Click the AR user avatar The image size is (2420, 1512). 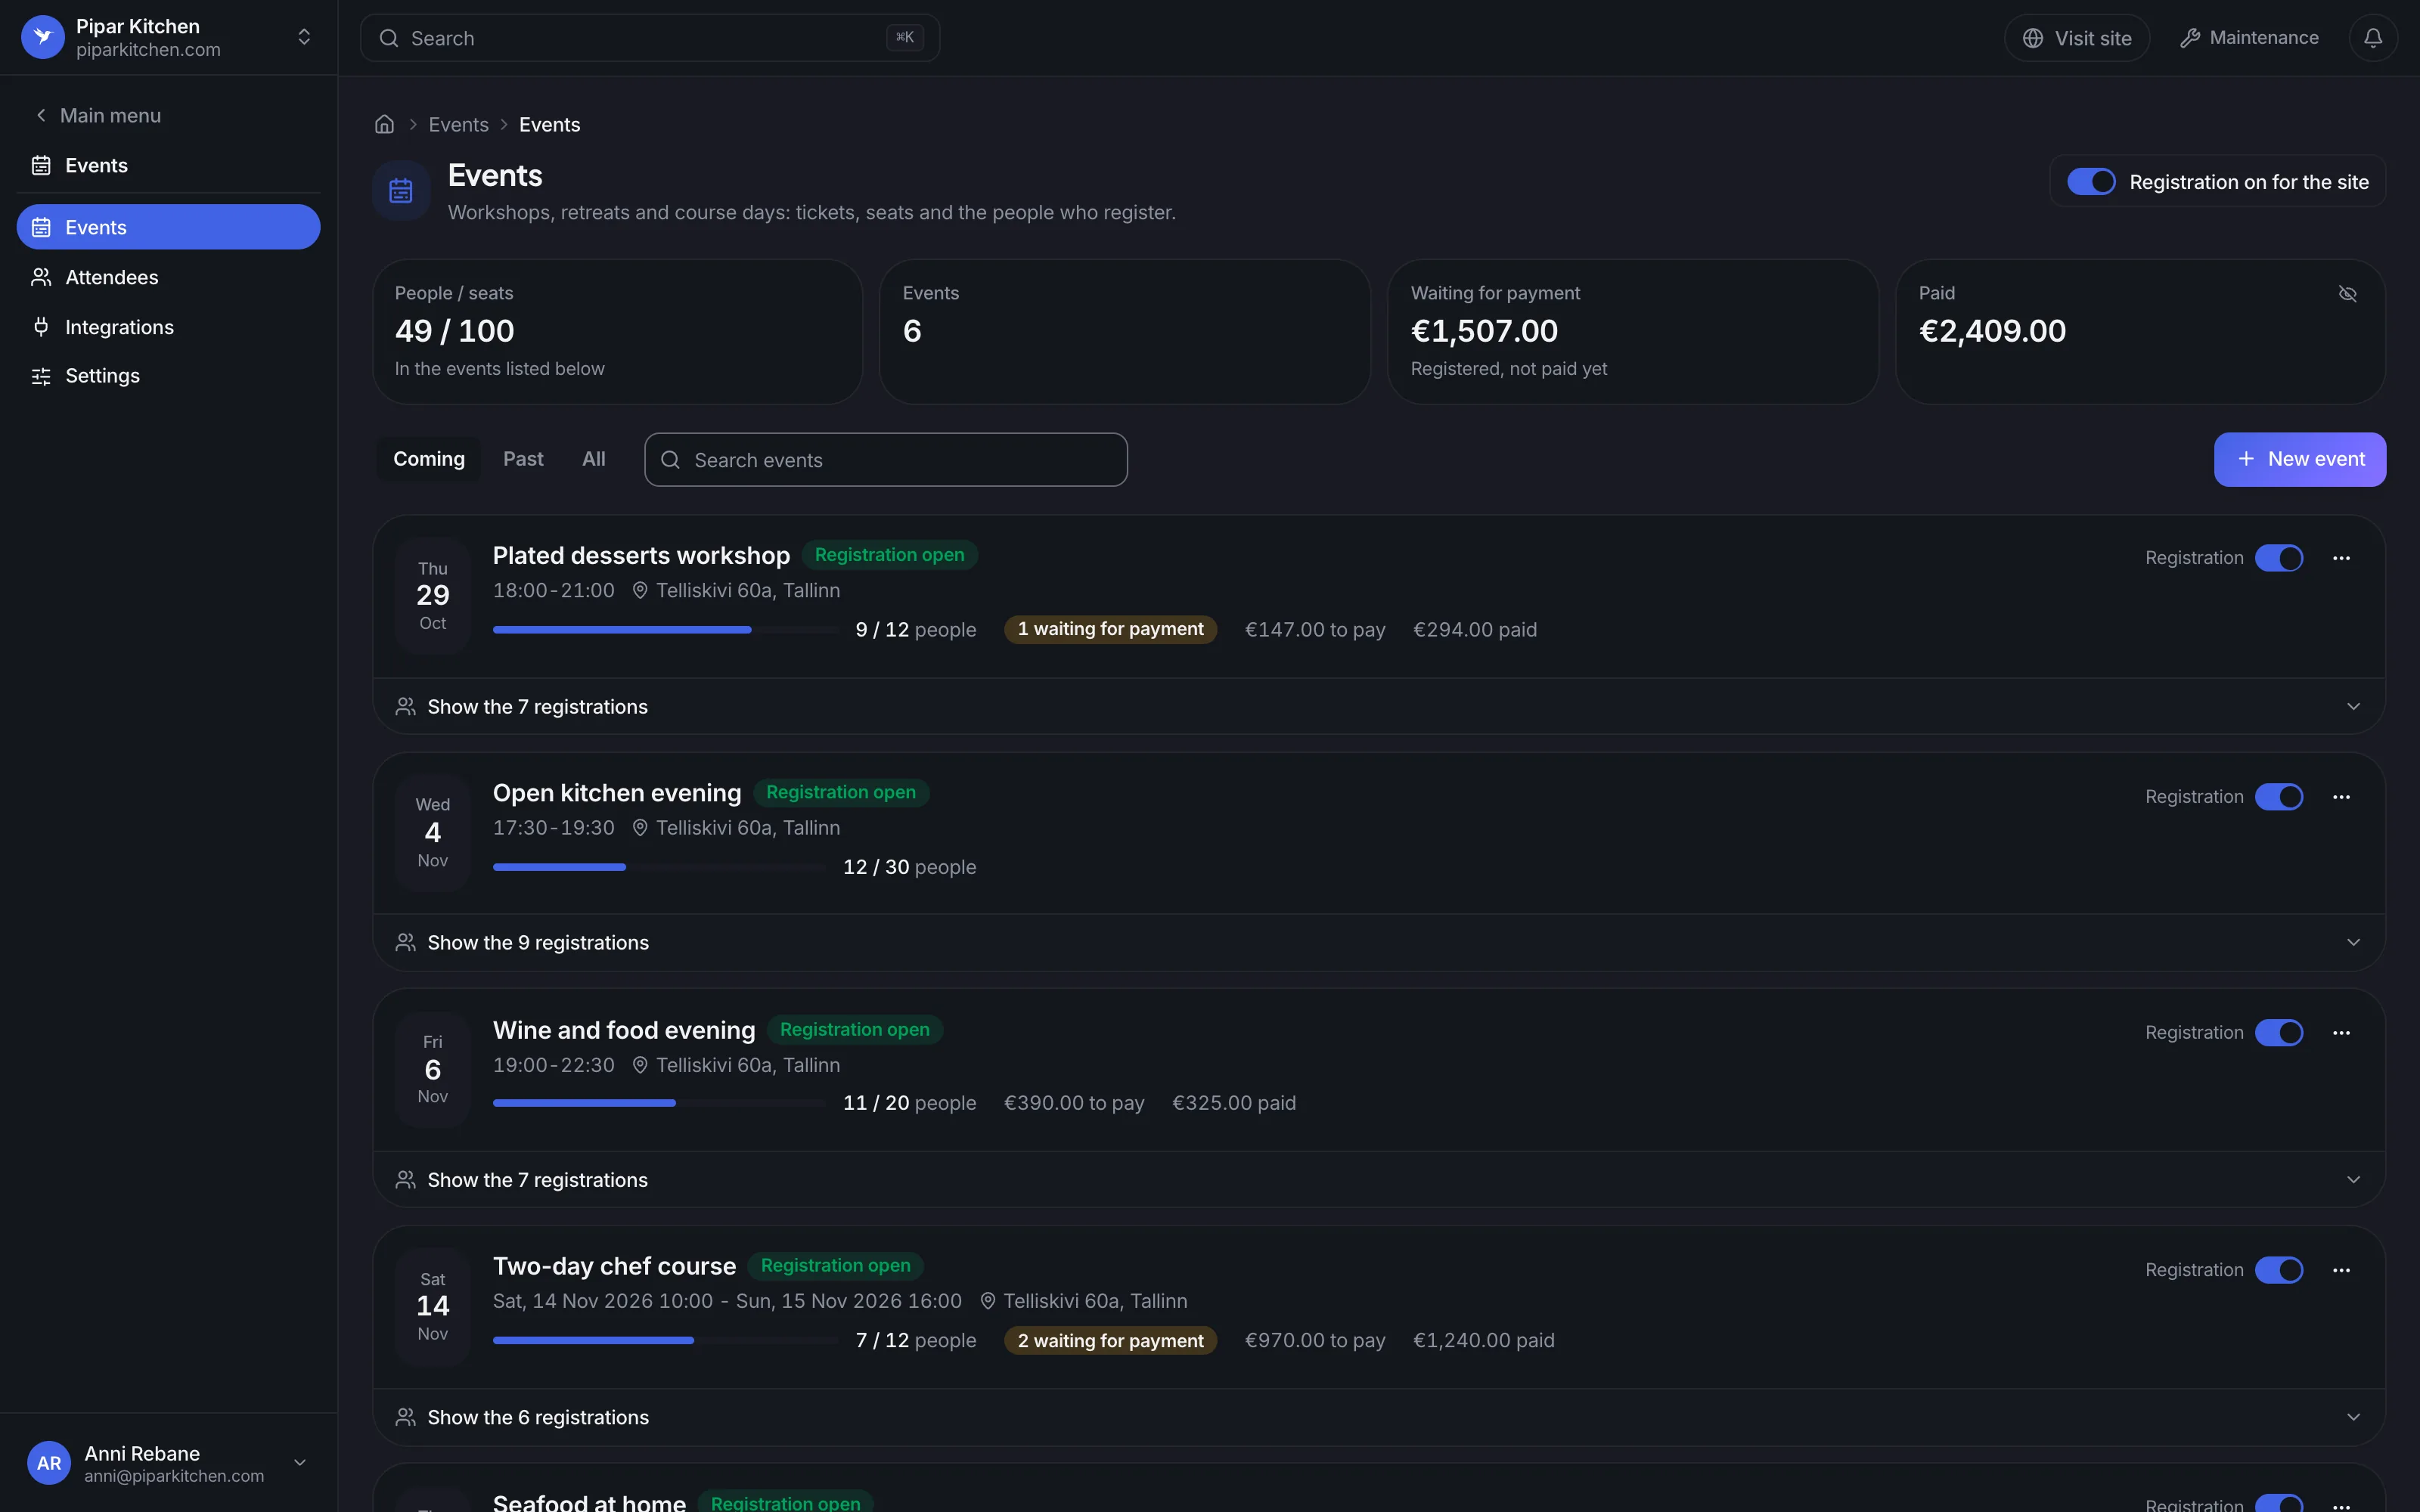tap(48, 1463)
